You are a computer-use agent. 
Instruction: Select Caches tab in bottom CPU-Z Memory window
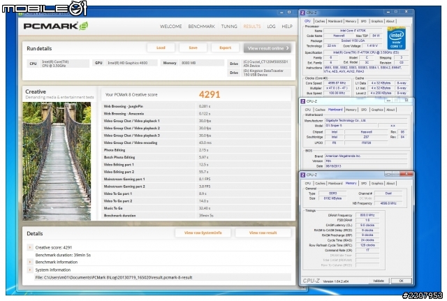click(x=320, y=184)
